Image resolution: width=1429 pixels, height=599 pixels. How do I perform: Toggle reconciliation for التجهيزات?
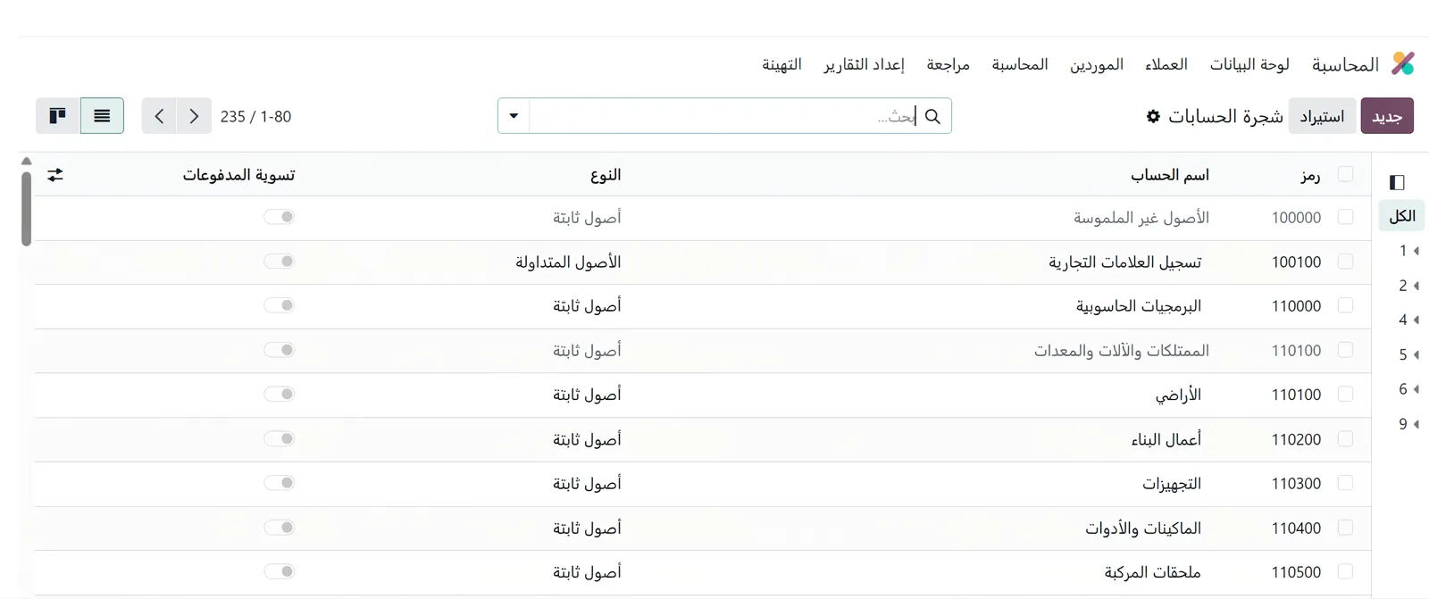pos(280,483)
